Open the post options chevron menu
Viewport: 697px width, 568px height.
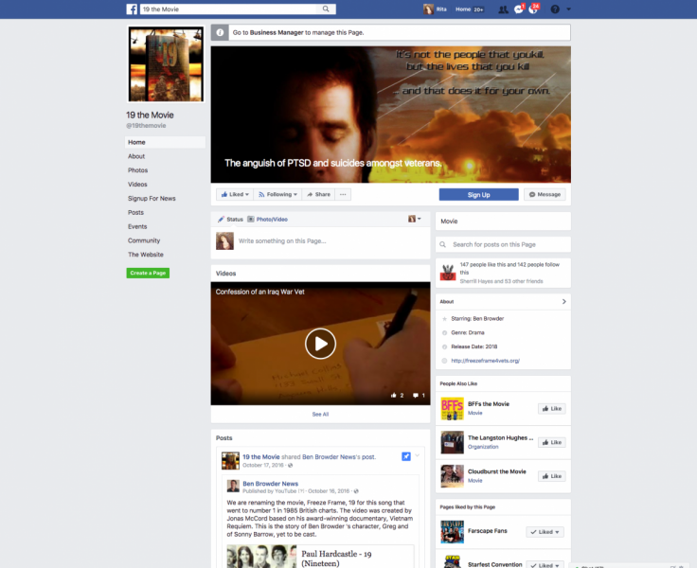tap(417, 455)
